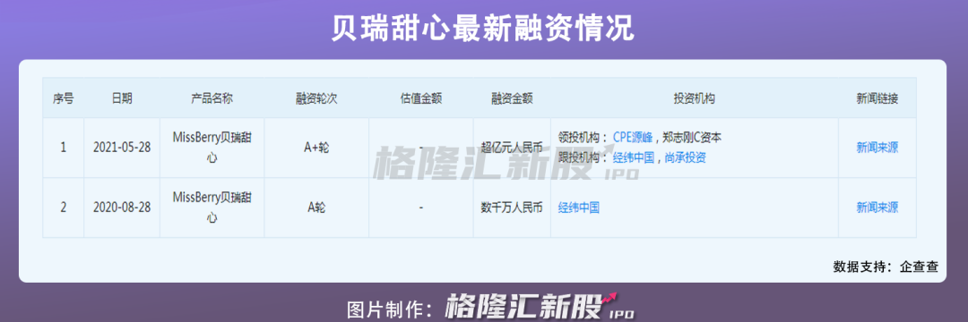Select the 数据支持：企查查 credit text

pyautogui.click(x=886, y=267)
